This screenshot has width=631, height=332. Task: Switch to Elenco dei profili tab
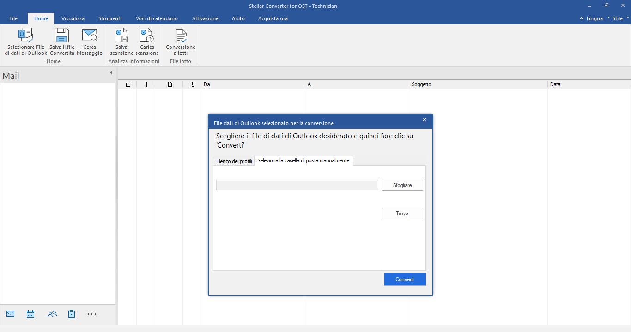click(234, 161)
